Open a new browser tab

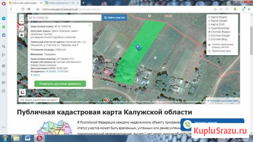coord(83,3)
